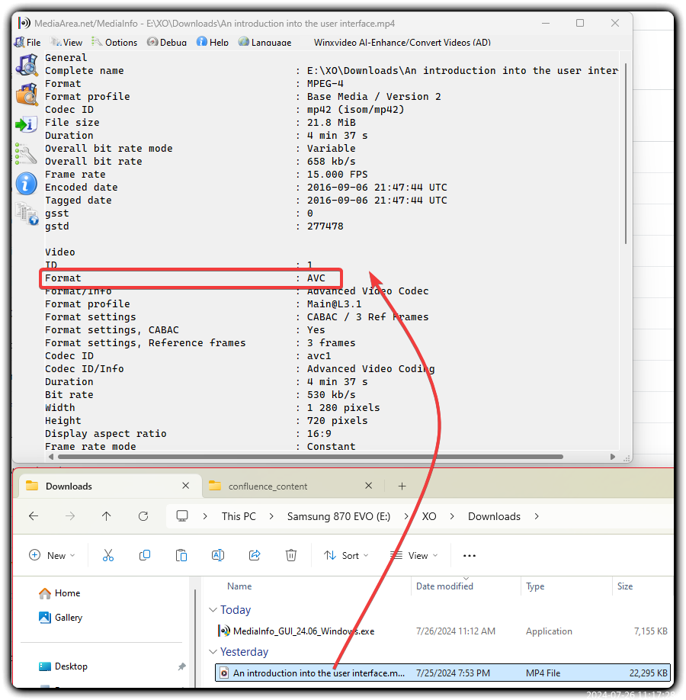686x700 pixels.
Task: Open the Help menu in MediaInfo
Action: click(x=213, y=43)
